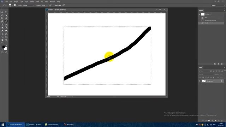Open the File menu
The width and height of the screenshot is (226, 127).
click(6, 1)
